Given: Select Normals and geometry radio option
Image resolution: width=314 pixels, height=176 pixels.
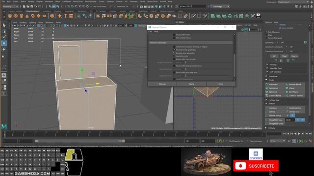Looking at the screenshot, I should click(x=174, y=53).
